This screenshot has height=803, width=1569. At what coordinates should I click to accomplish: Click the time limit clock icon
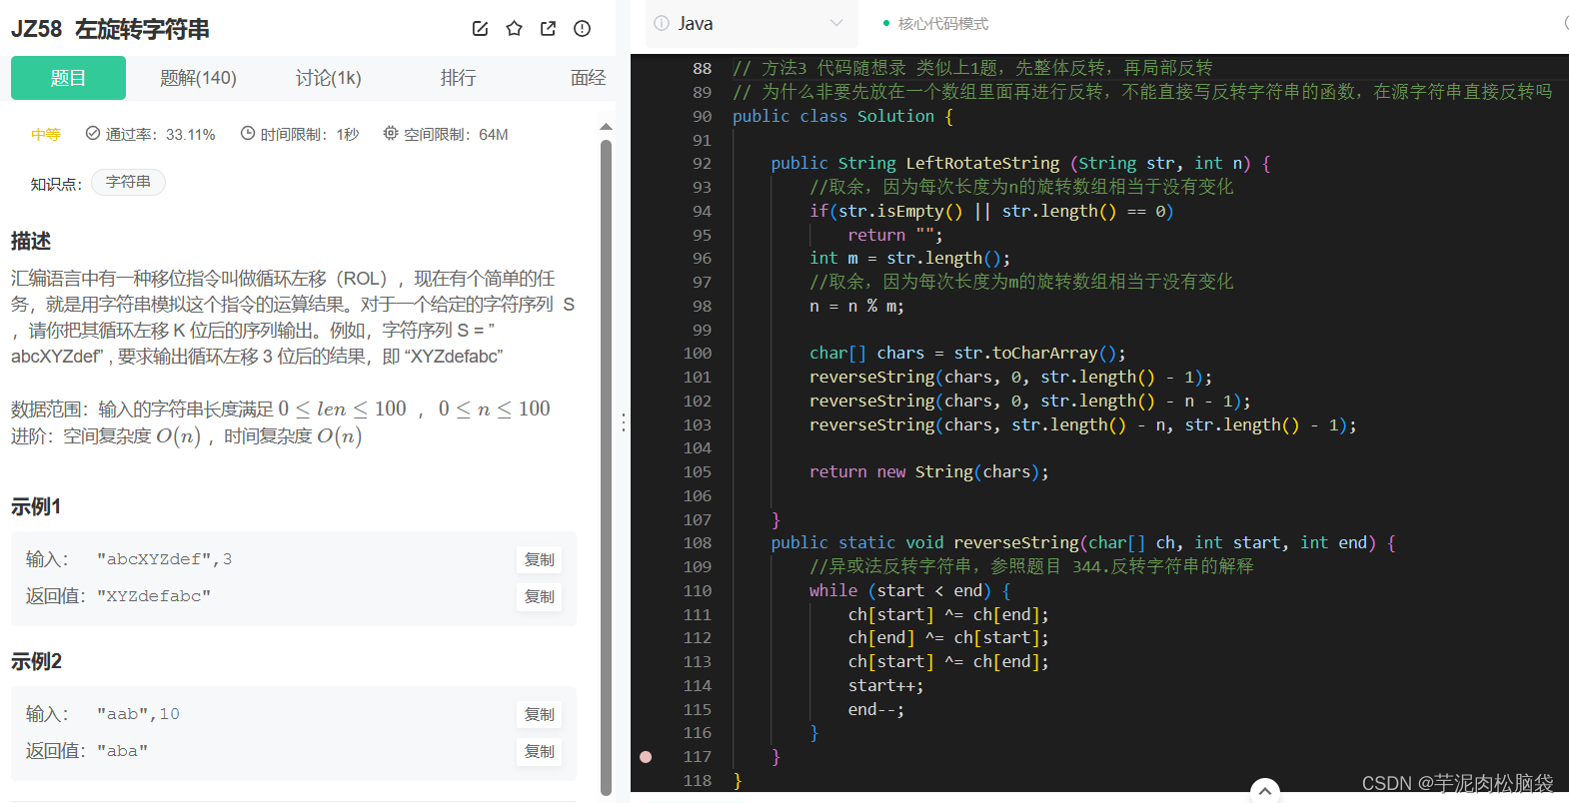click(248, 133)
